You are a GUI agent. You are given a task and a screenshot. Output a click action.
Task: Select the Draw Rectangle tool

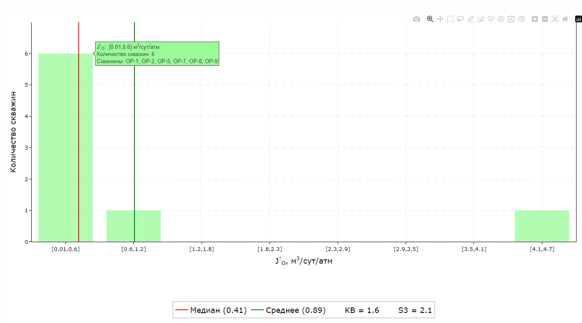point(511,19)
